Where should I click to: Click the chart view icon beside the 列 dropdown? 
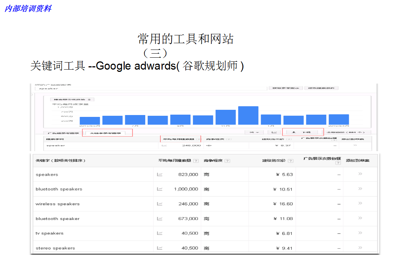(x=274, y=132)
